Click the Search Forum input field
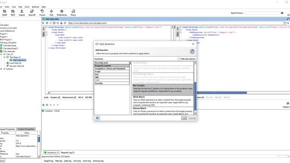The width and height of the screenshot is (290, 163). click(x=262, y=13)
